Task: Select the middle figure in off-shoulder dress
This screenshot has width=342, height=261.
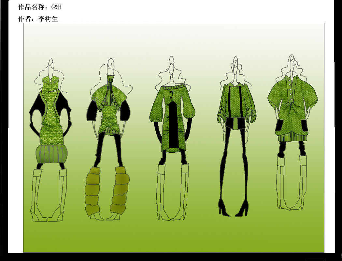Action: point(172,138)
